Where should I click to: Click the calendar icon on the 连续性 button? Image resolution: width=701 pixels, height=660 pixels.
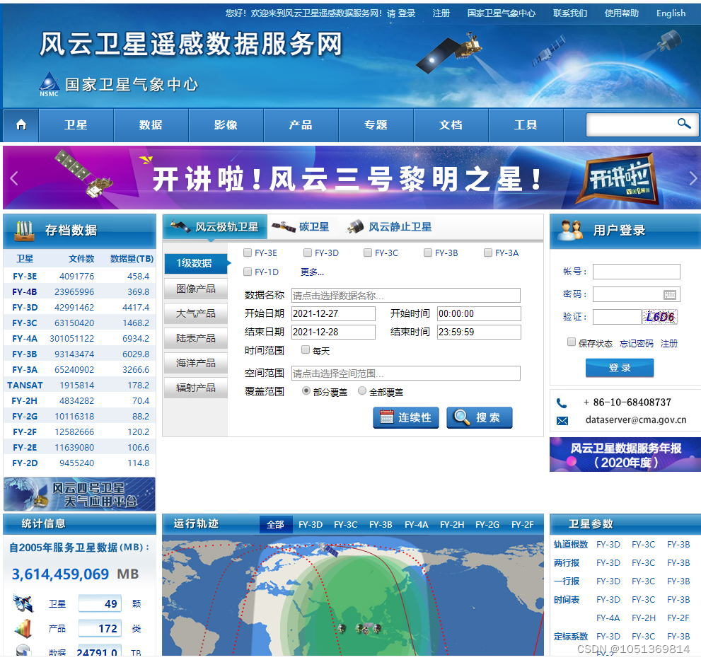[x=386, y=417]
